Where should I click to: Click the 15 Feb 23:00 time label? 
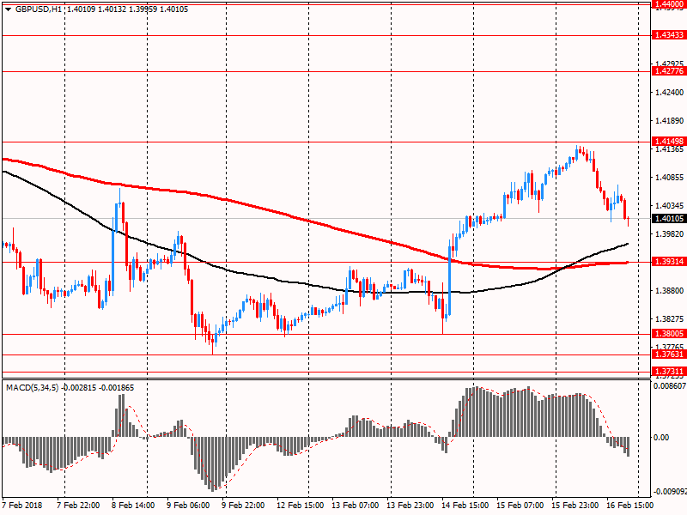575,506
